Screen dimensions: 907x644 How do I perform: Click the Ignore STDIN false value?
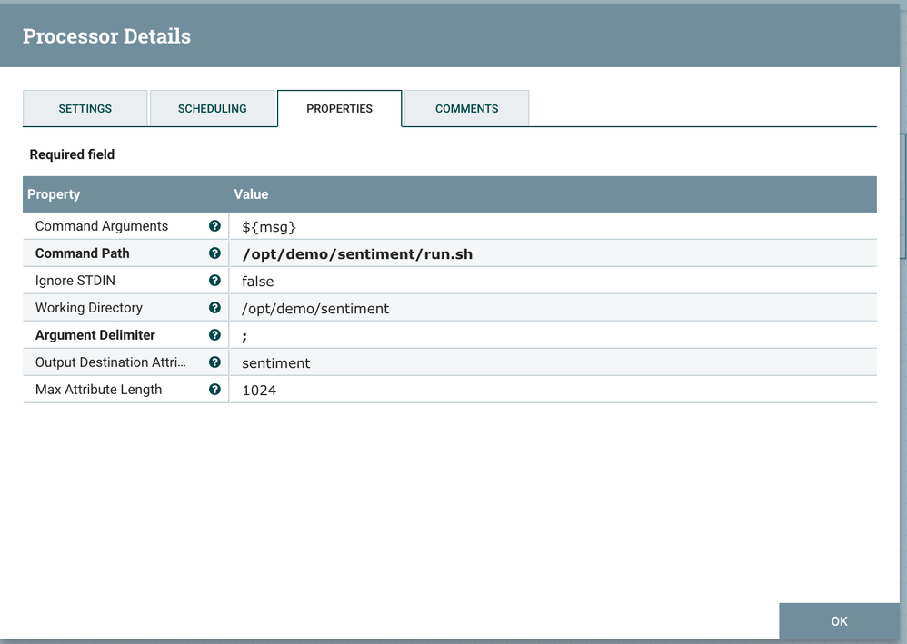pyautogui.click(x=257, y=282)
